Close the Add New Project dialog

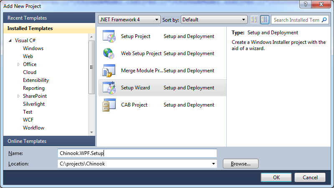coord(321,4)
